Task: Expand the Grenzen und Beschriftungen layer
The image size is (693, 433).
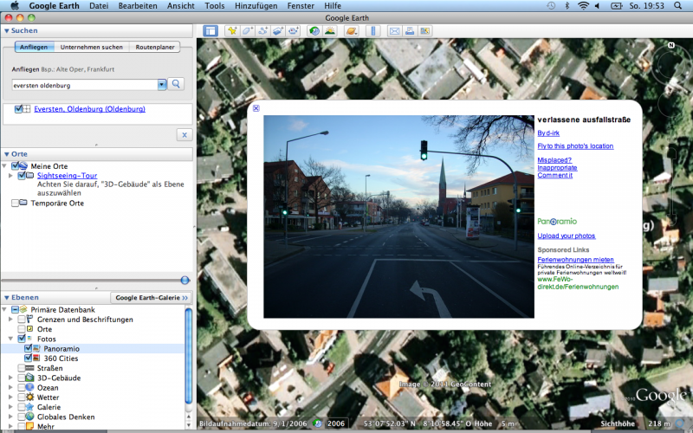Action: tap(10, 320)
